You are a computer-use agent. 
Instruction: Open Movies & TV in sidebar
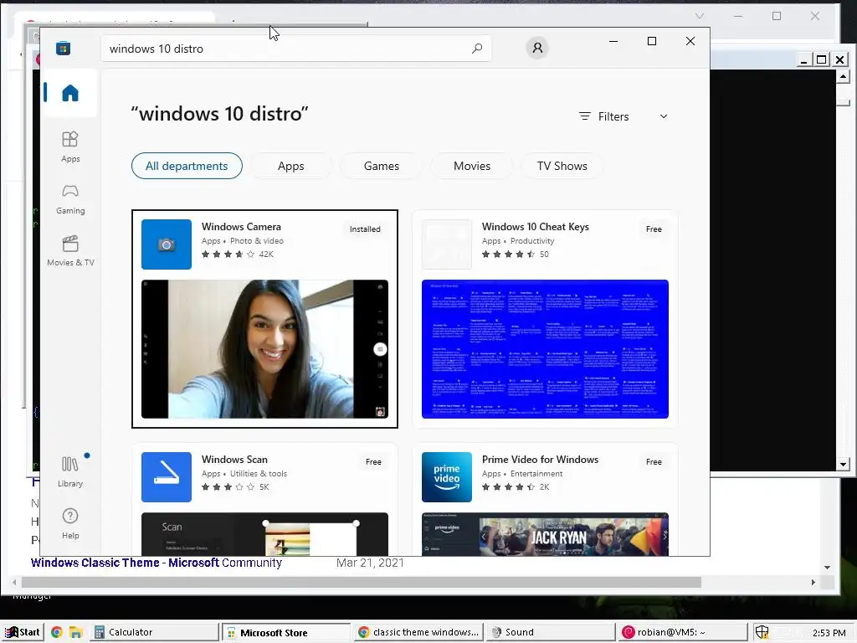(x=70, y=251)
